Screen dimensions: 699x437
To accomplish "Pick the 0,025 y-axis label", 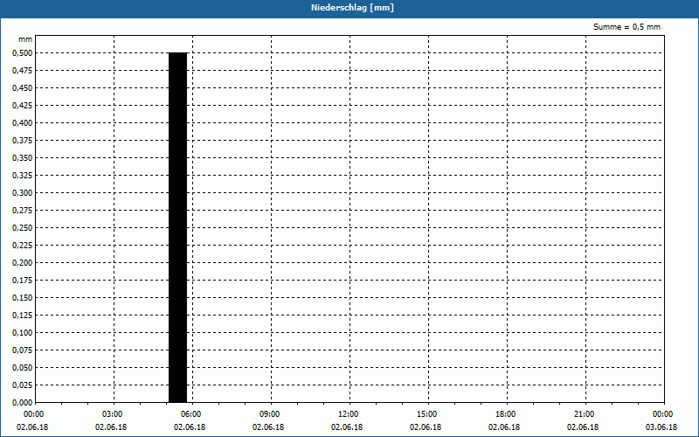I will (23, 385).
